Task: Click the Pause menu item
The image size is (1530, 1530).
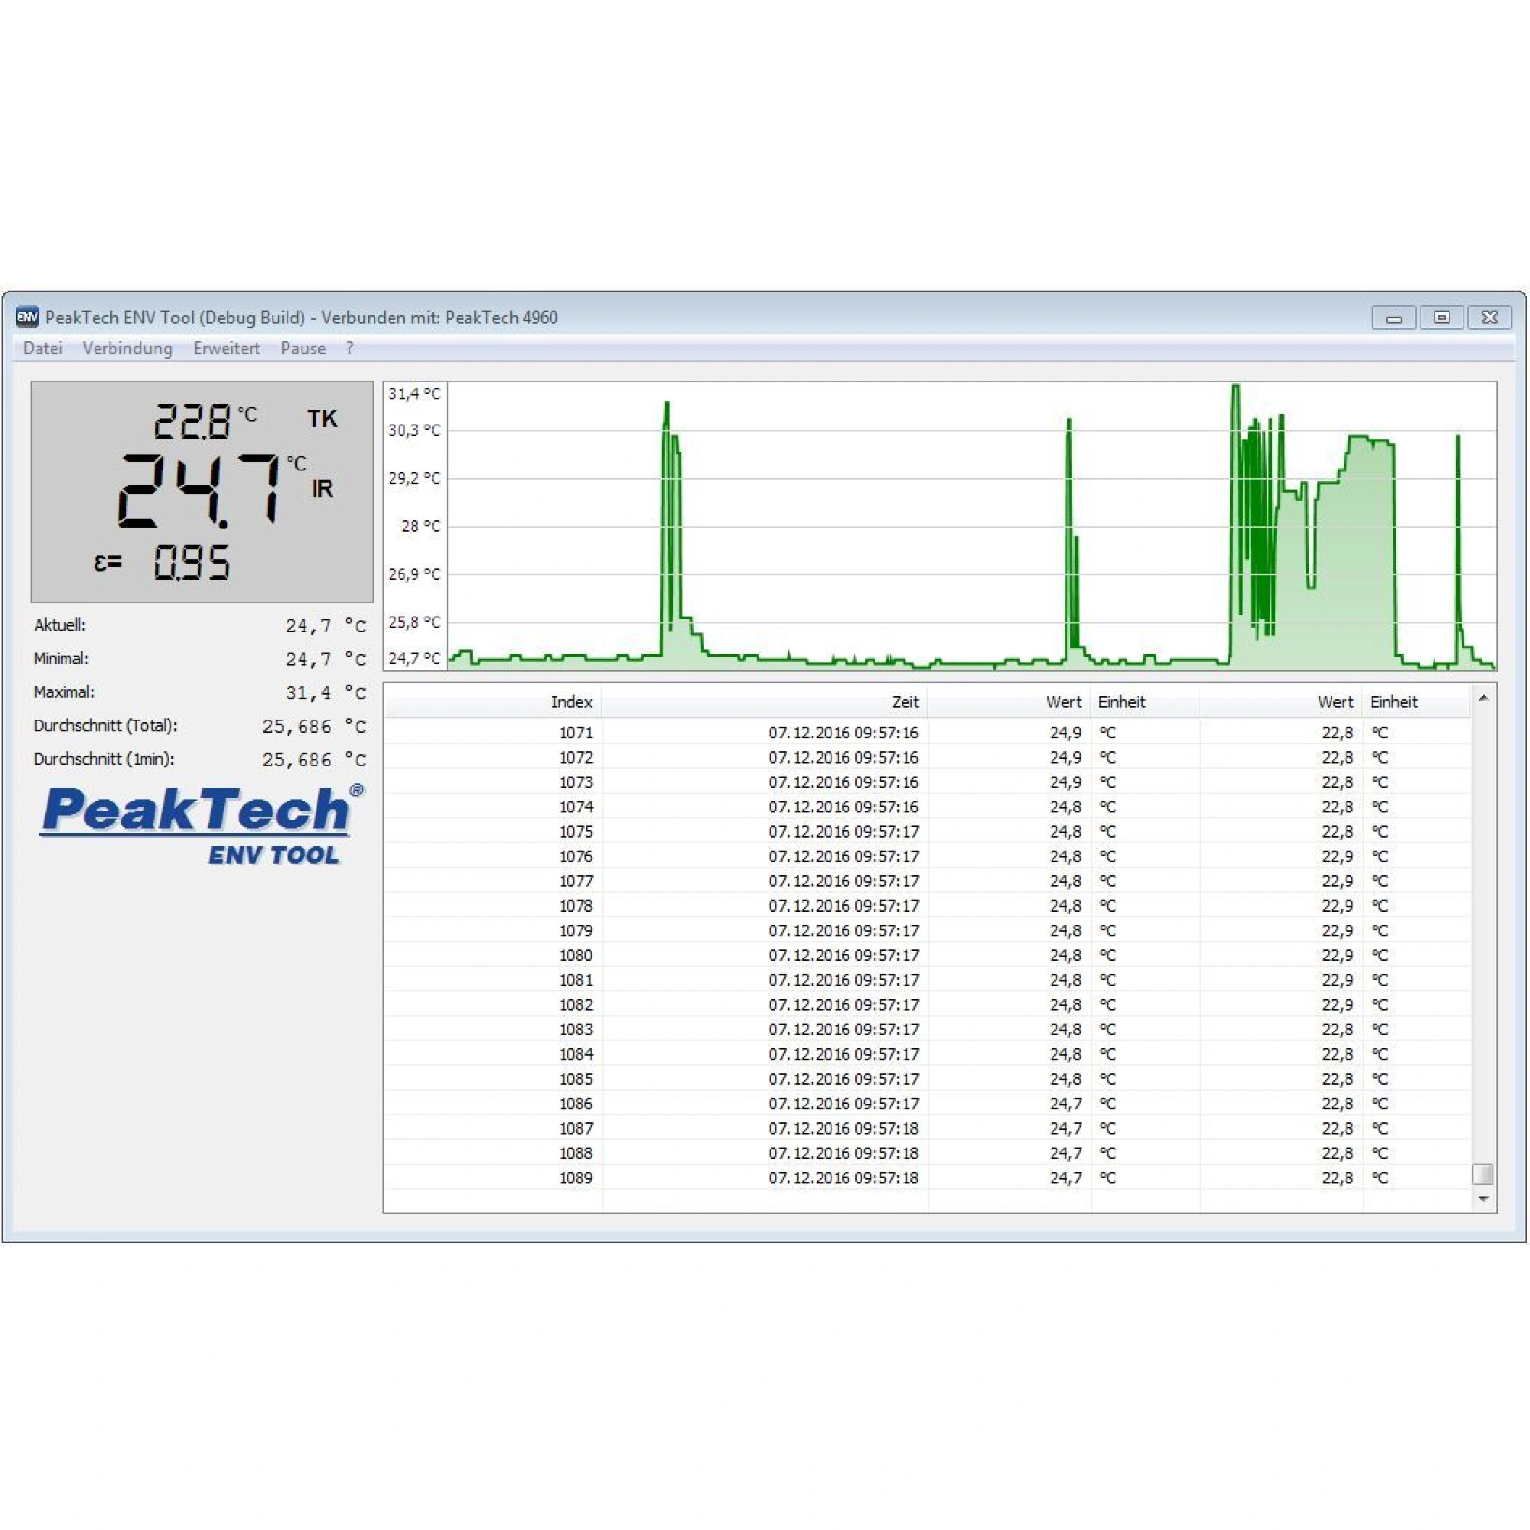Action: [303, 348]
